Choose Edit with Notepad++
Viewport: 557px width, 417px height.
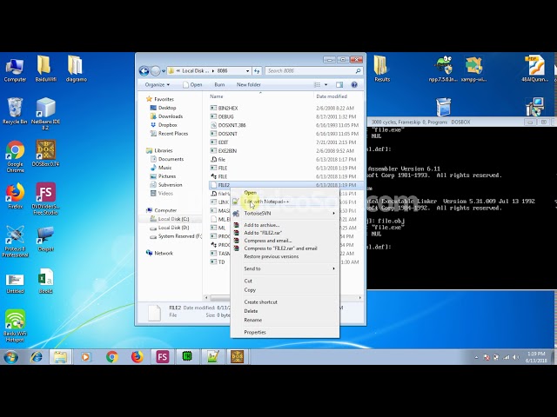pos(285,202)
